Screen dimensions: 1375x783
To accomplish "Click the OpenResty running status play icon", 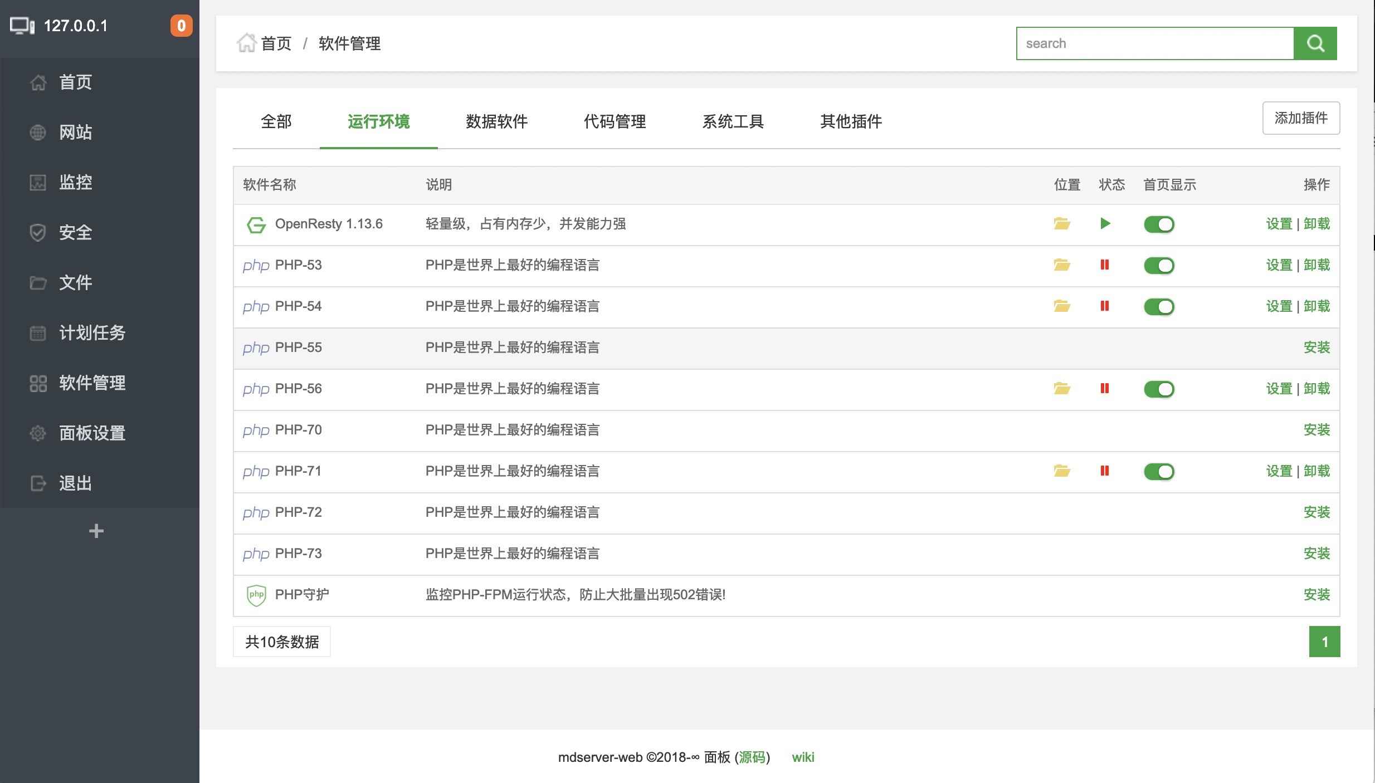I will click(x=1105, y=224).
